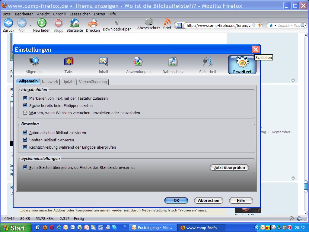309x232 pixels.
Task: Open the back/forward history dropdown arrow
Action: [30, 25]
